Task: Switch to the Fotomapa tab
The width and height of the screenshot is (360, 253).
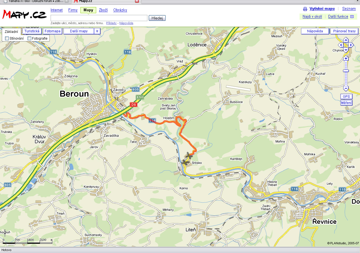Action: (x=53, y=31)
